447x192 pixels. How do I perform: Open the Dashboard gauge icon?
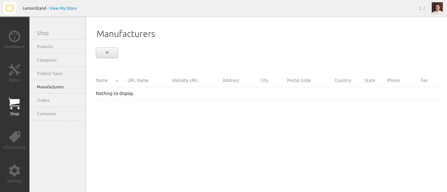(15, 37)
